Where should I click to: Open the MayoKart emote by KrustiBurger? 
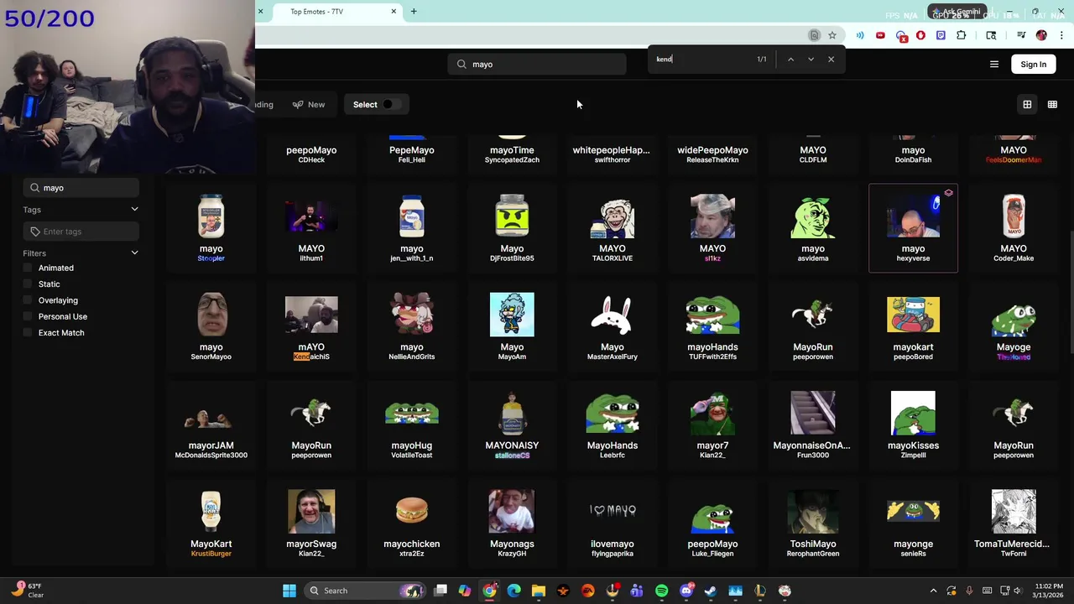coord(211,523)
